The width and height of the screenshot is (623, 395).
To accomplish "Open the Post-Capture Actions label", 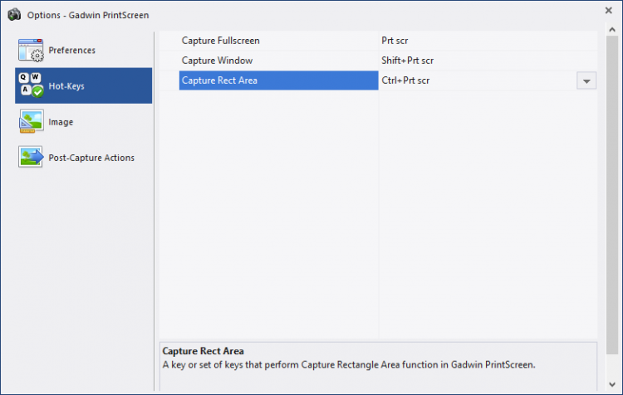I will [x=91, y=158].
